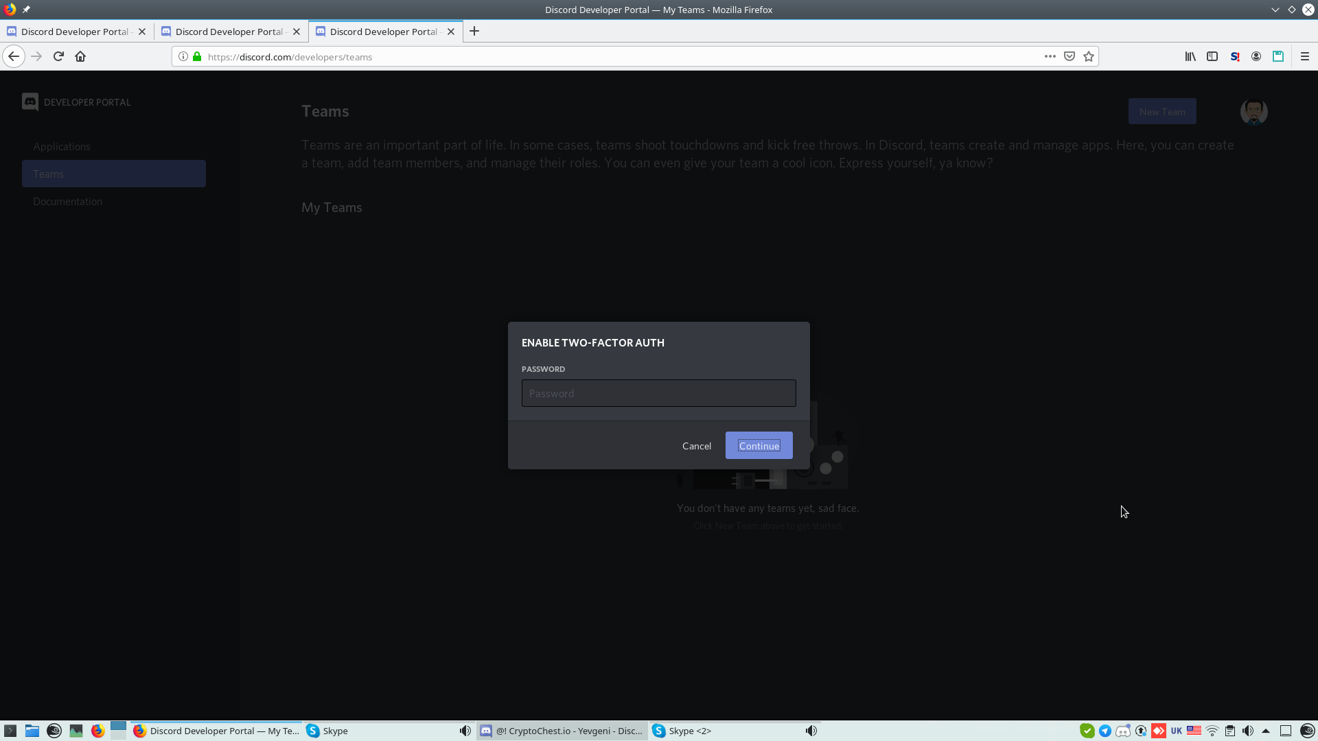Viewport: 1318px width, 741px height.
Task: Open a new browser tab
Action: tap(474, 32)
